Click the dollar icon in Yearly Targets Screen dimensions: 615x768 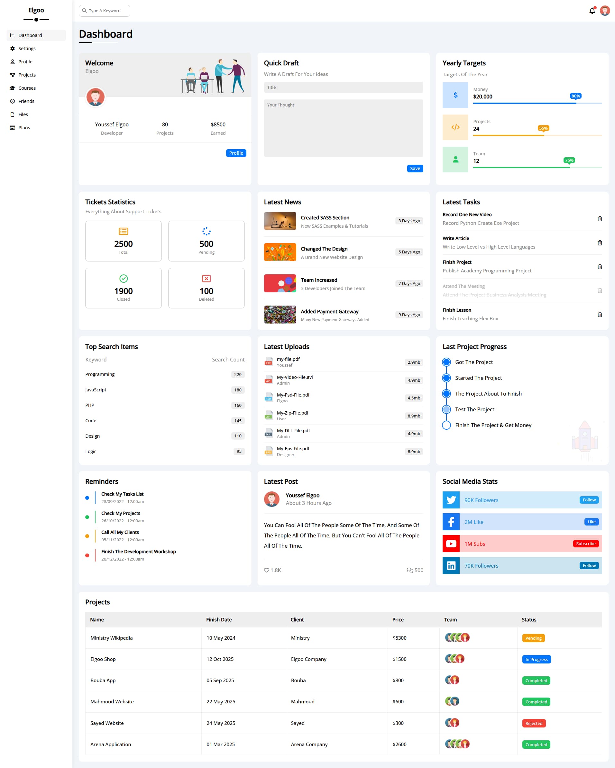455,95
